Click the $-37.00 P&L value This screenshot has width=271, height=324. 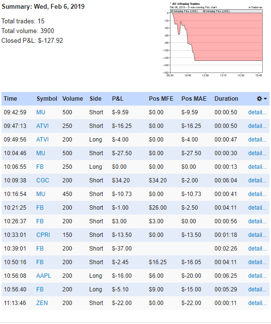pos(122,249)
